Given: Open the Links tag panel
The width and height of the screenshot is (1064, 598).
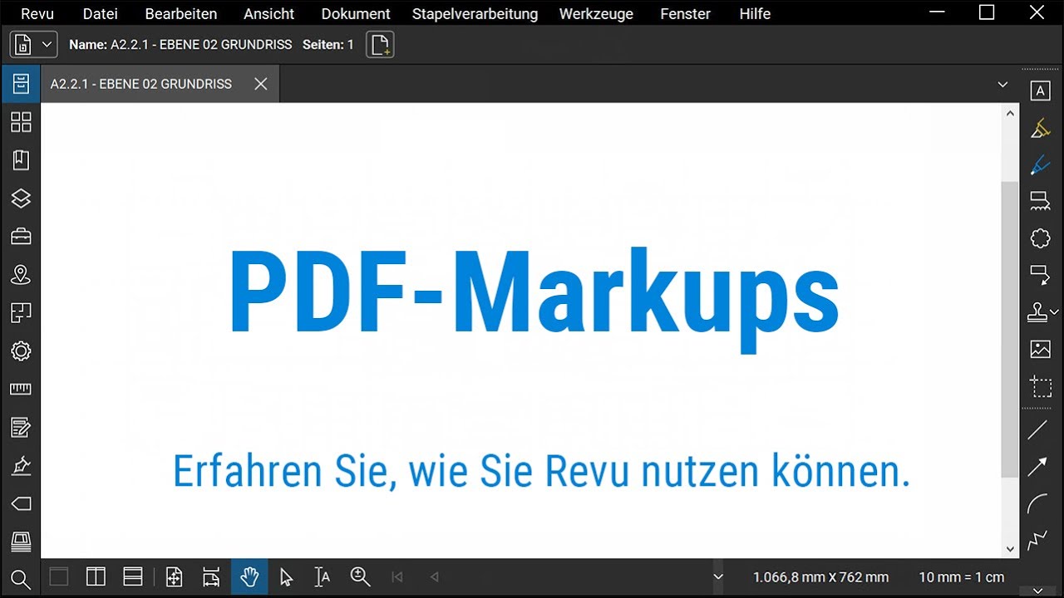Looking at the screenshot, I should (x=21, y=504).
